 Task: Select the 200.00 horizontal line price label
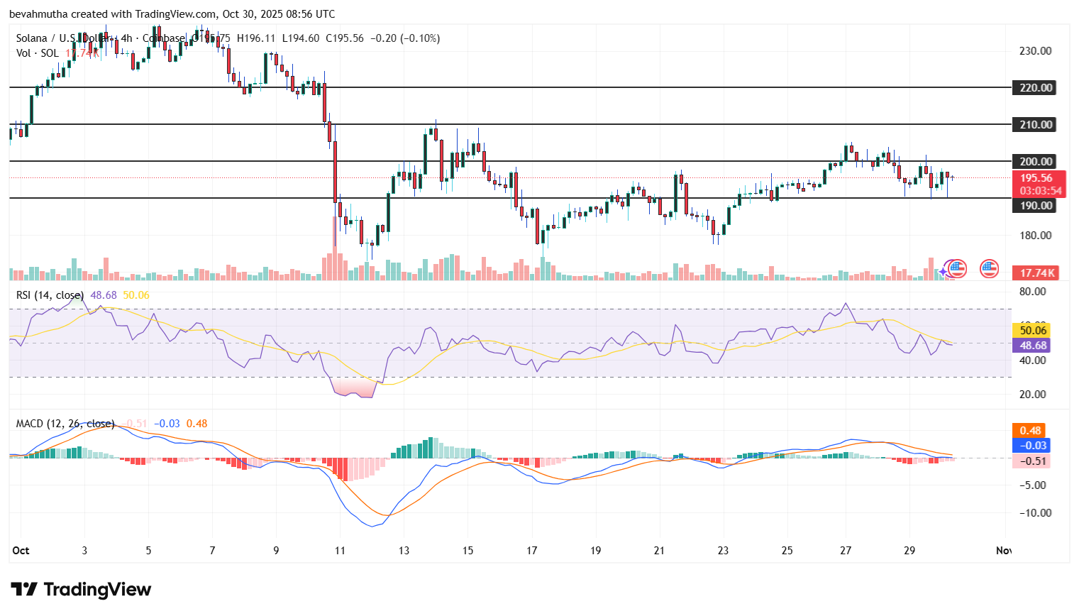pyautogui.click(x=1036, y=162)
